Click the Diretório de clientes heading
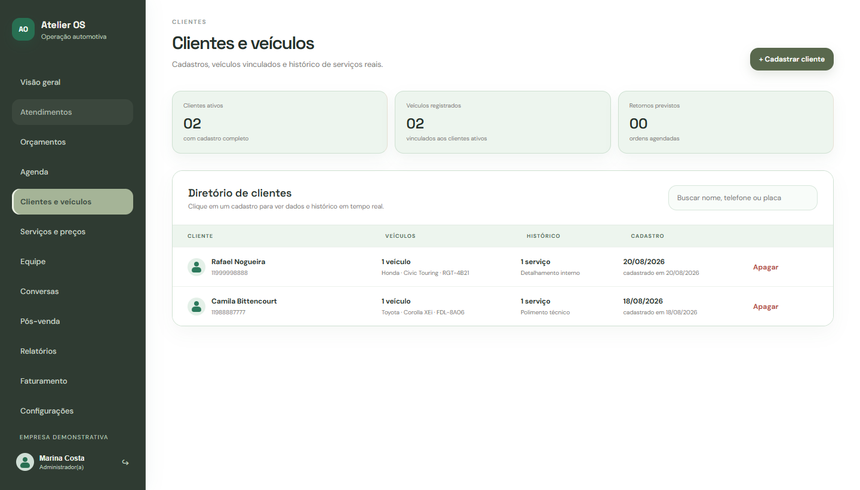 pyautogui.click(x=240, y=193)
